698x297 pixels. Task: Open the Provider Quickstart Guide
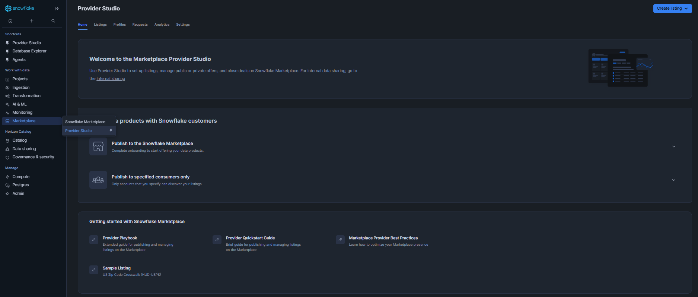(x=250, y=238)
